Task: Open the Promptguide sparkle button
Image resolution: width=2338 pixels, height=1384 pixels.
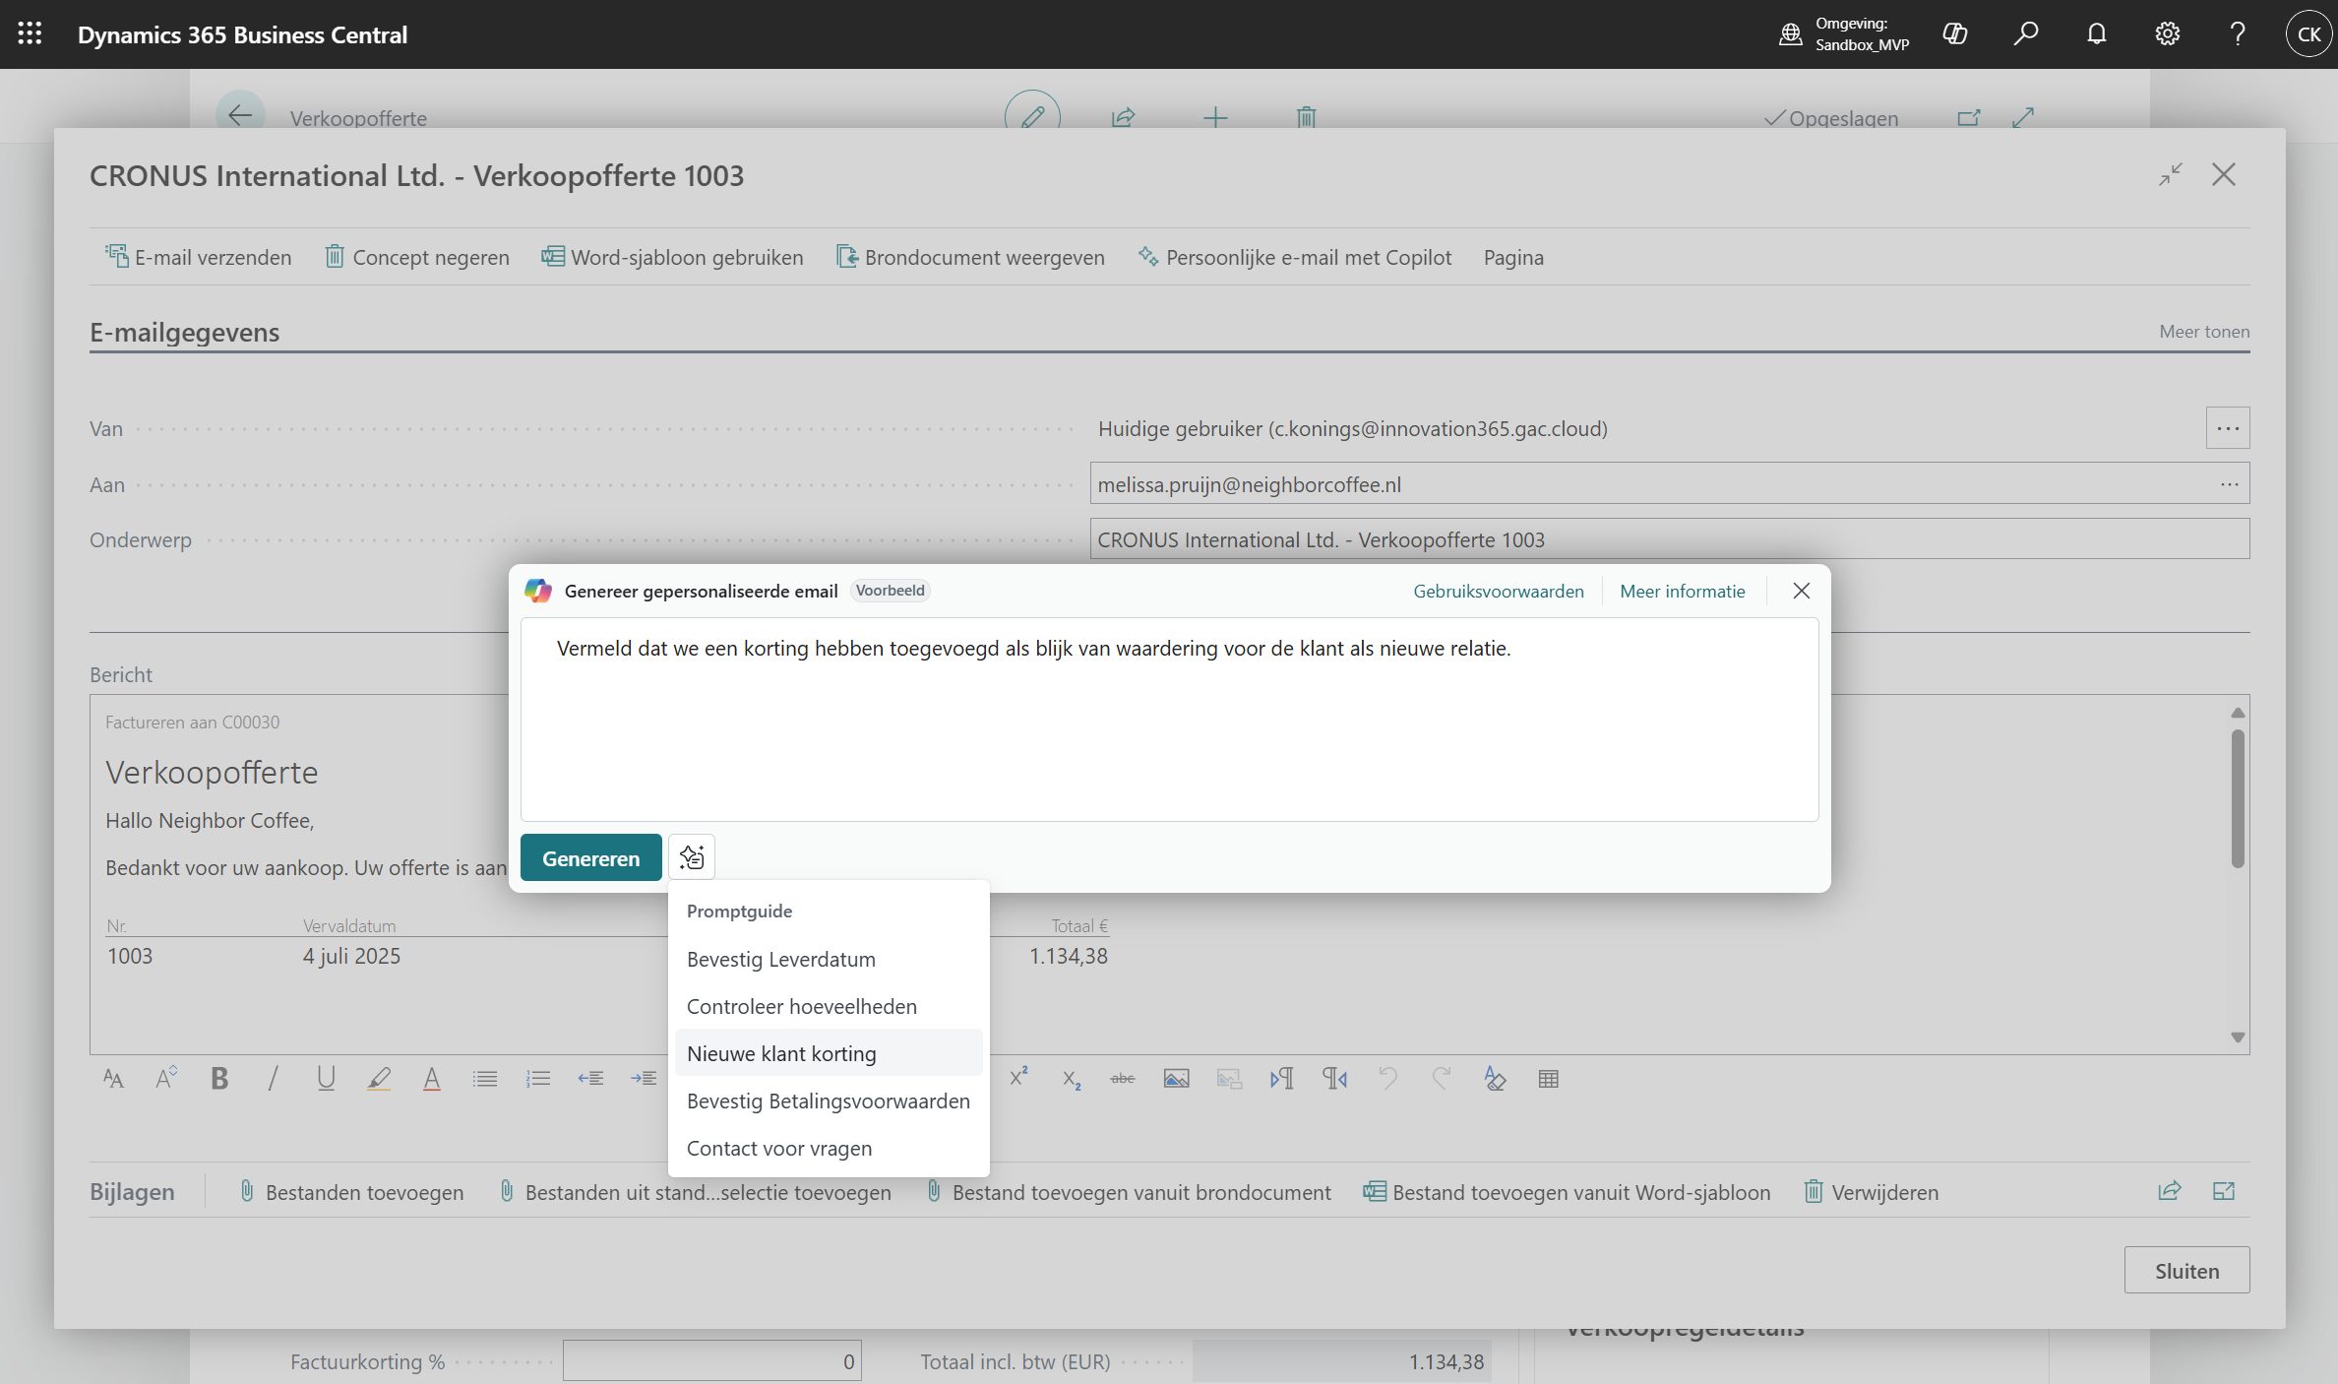Action: [x=692, y=857]
